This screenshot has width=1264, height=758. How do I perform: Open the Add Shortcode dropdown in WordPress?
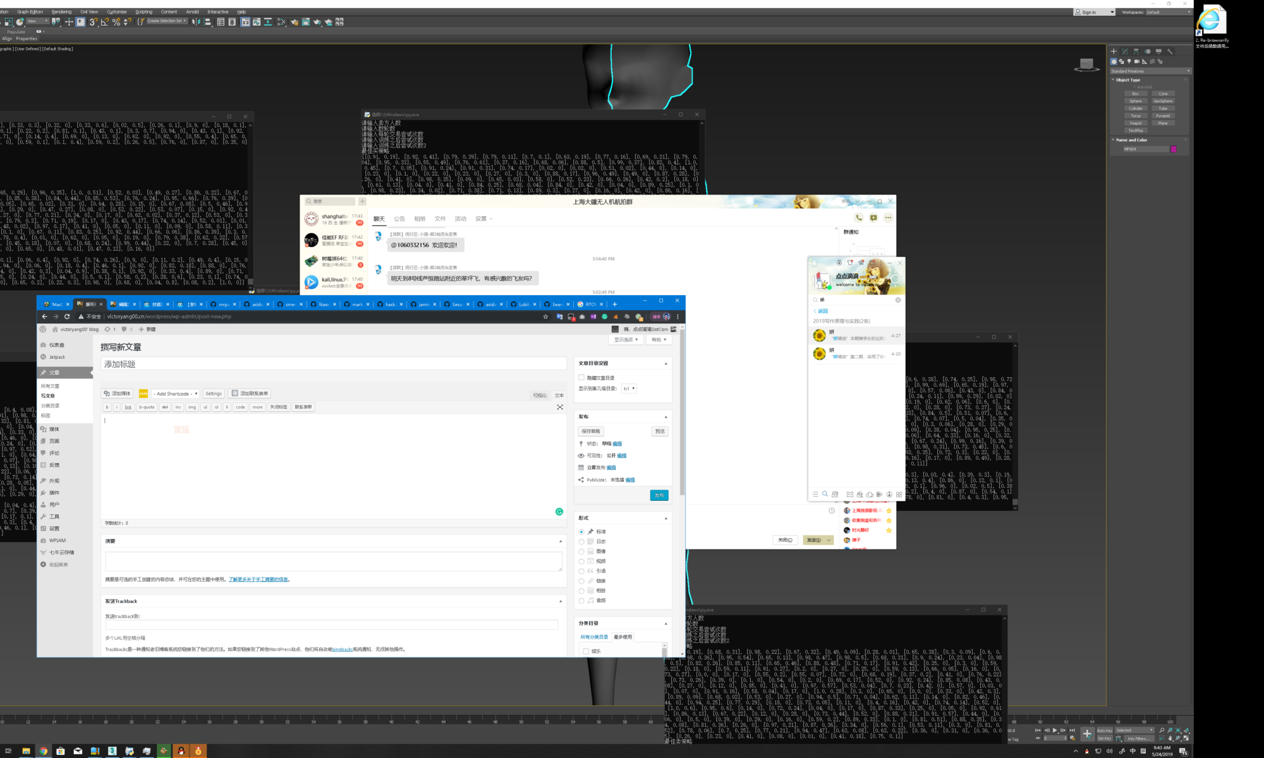point(175,394)
